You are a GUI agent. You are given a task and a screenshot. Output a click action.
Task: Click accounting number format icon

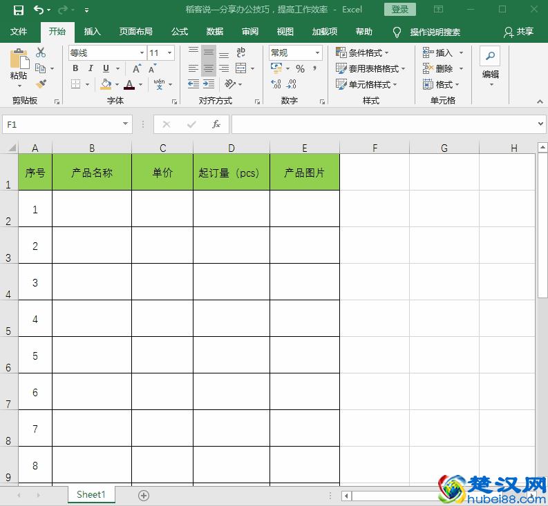[276, 68]
